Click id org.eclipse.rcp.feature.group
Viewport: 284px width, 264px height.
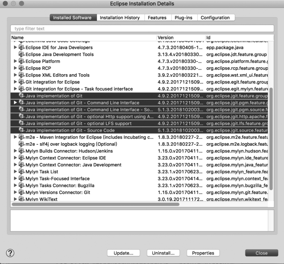237,68
